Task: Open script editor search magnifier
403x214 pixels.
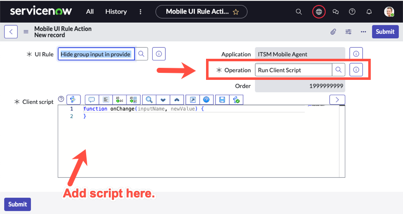Action: 149,99
